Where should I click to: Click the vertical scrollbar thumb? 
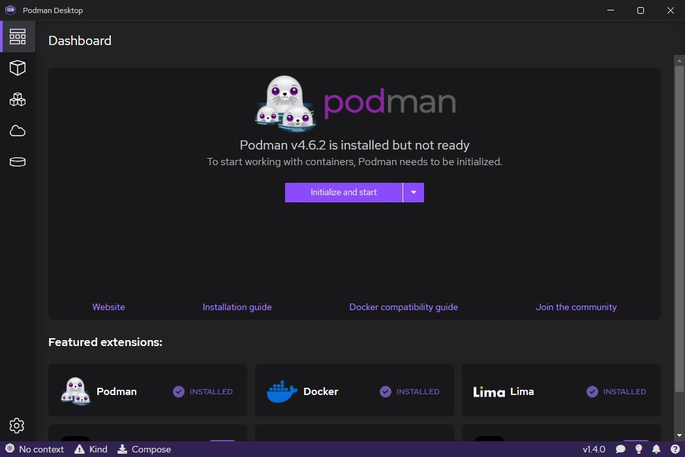(x=679, y=228)
